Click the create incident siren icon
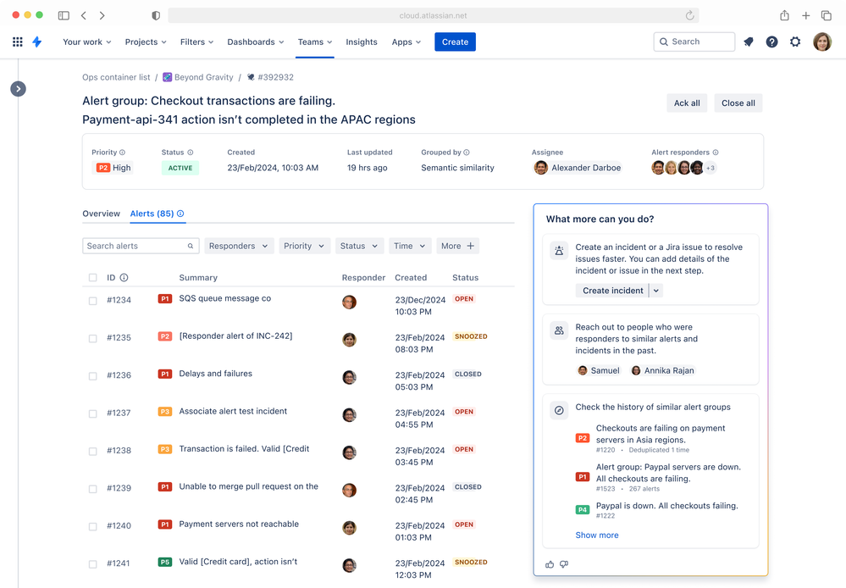Screen dimensions: 846x588 tap(559, 251)
